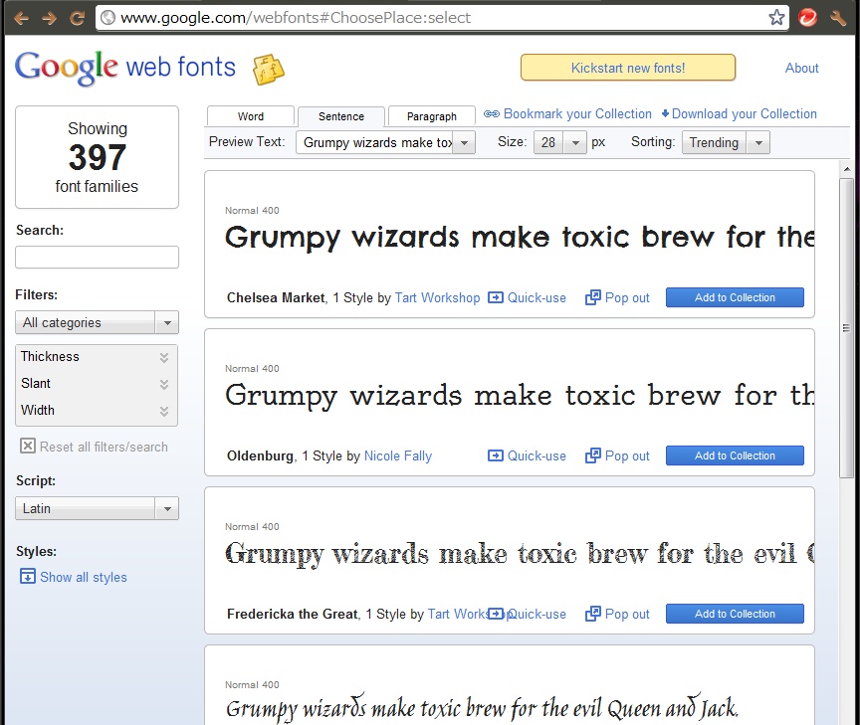Click the Chelsea Market font preview sentence
The width and height of the screenshot is (860, 725).
(520, 238)
